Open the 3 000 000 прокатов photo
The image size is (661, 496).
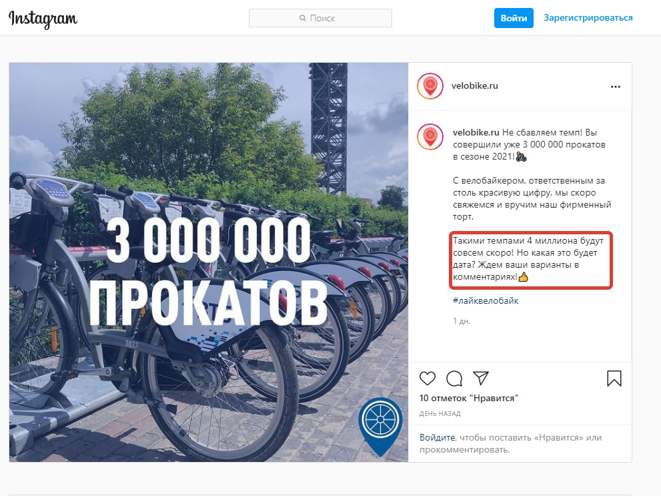[209, 262]
